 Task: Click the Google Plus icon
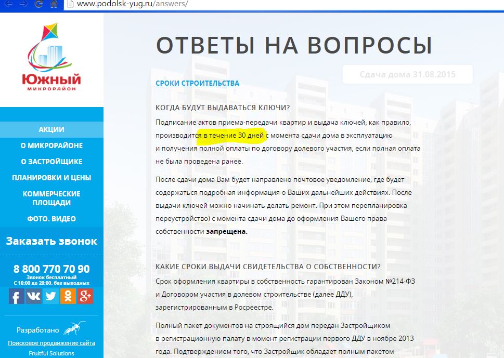click(x=85, y=296)
